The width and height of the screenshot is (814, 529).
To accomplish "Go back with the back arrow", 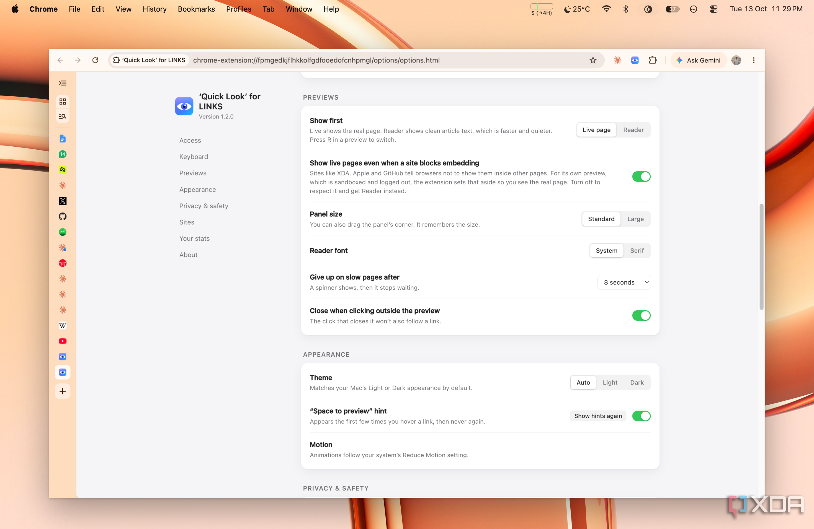I will point(61,60).
